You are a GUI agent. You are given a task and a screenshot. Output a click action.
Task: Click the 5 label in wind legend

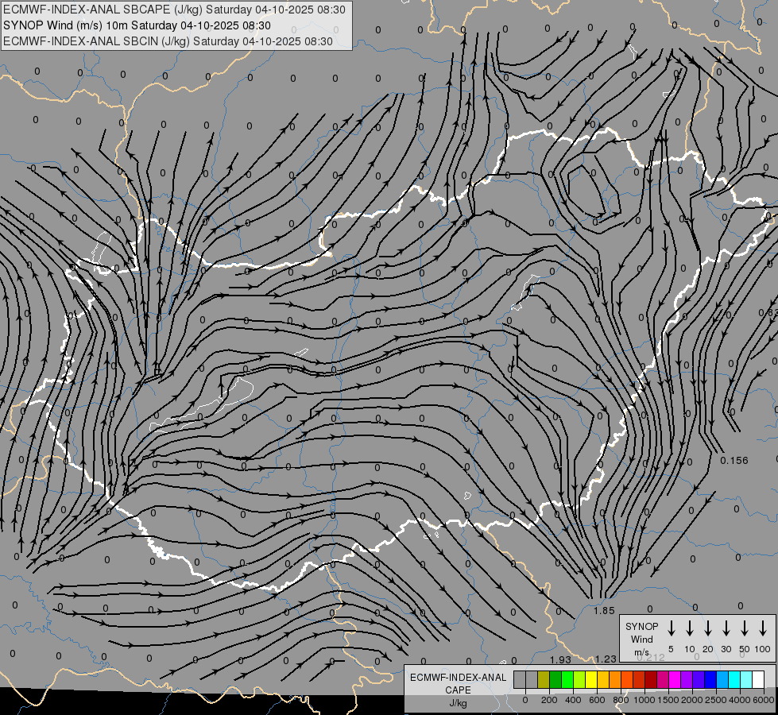coord(671,649)
